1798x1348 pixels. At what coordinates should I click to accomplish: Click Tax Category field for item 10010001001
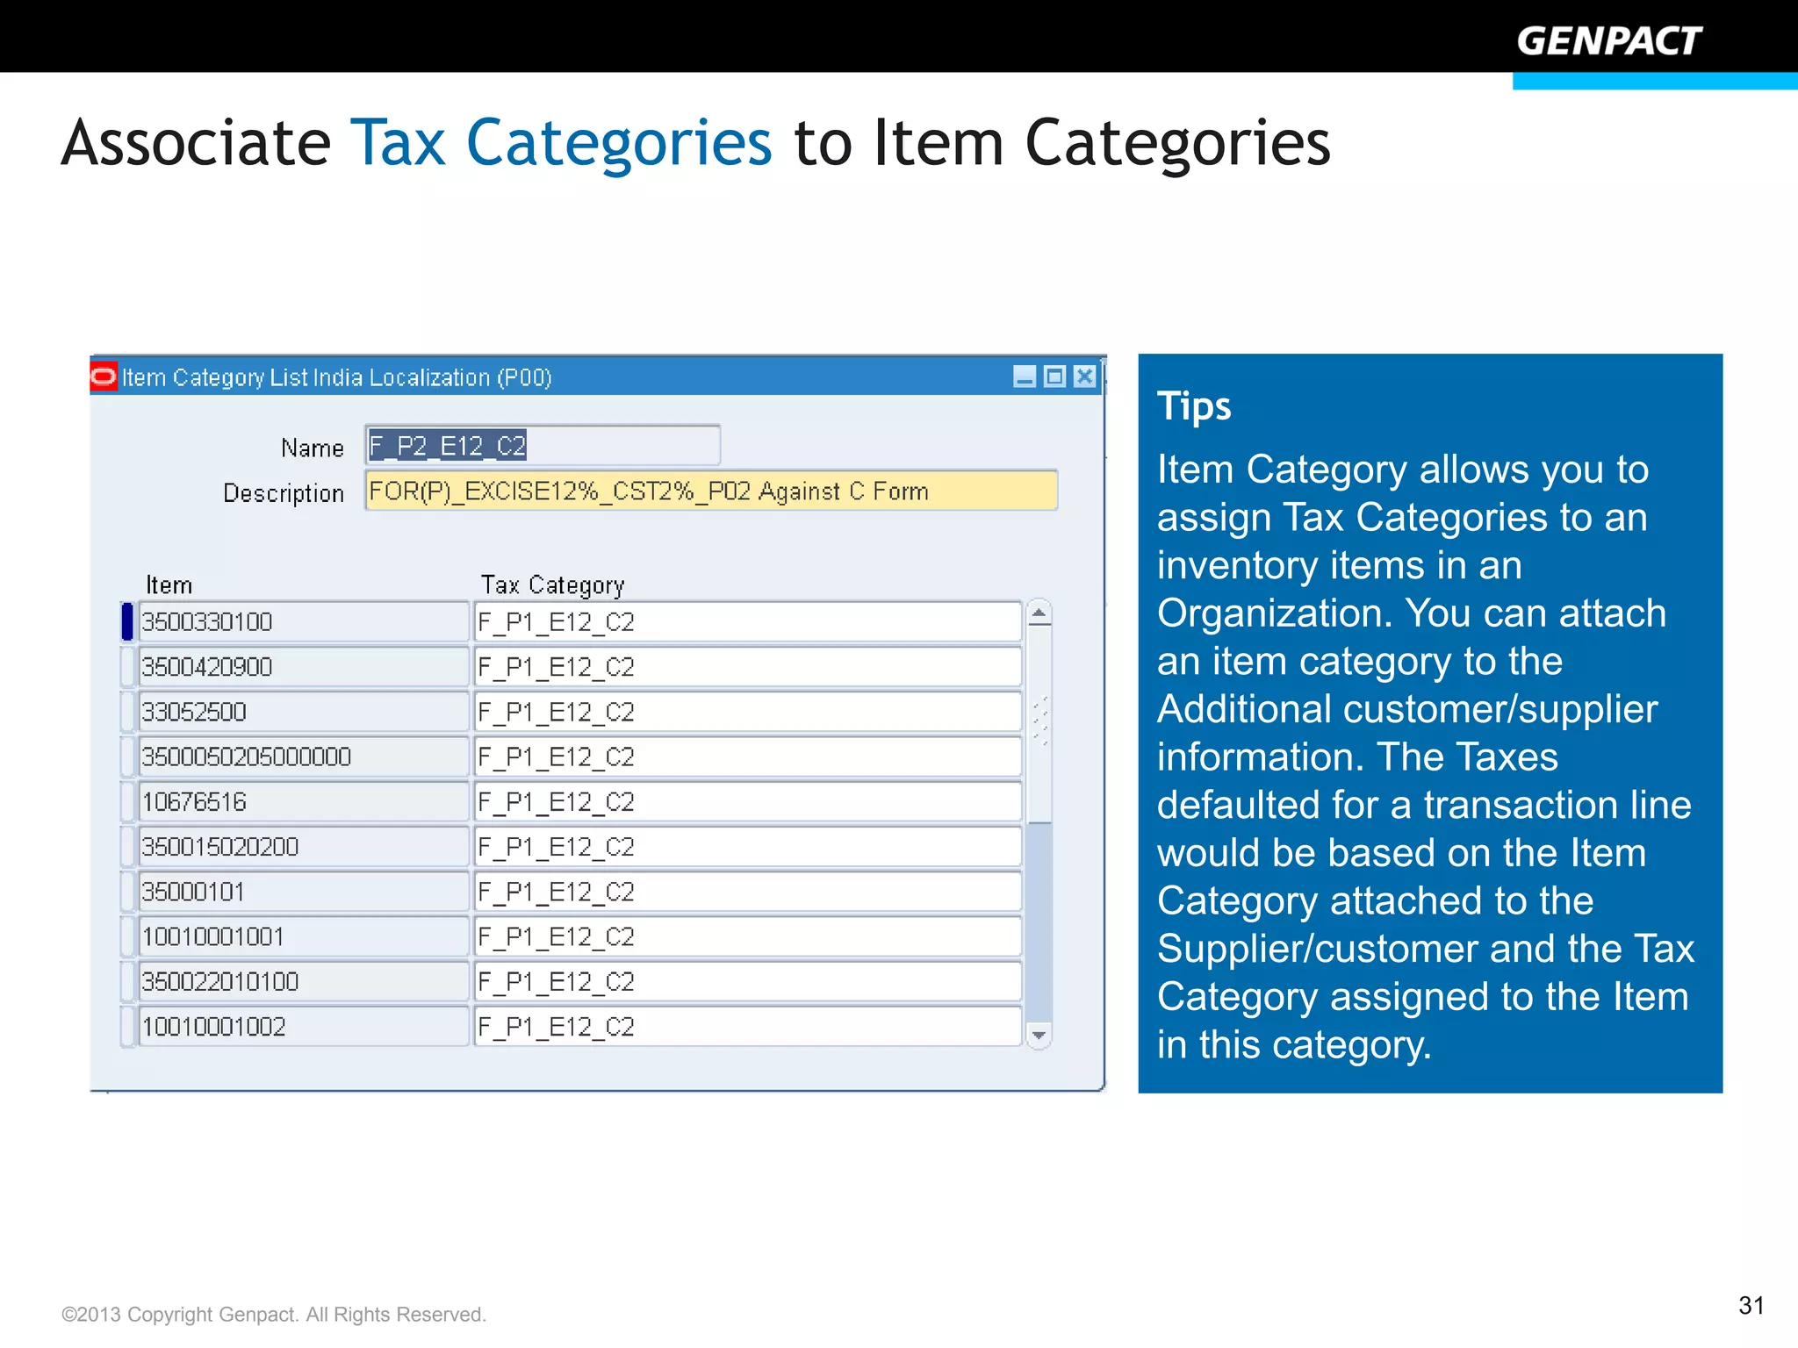[748, 936]
